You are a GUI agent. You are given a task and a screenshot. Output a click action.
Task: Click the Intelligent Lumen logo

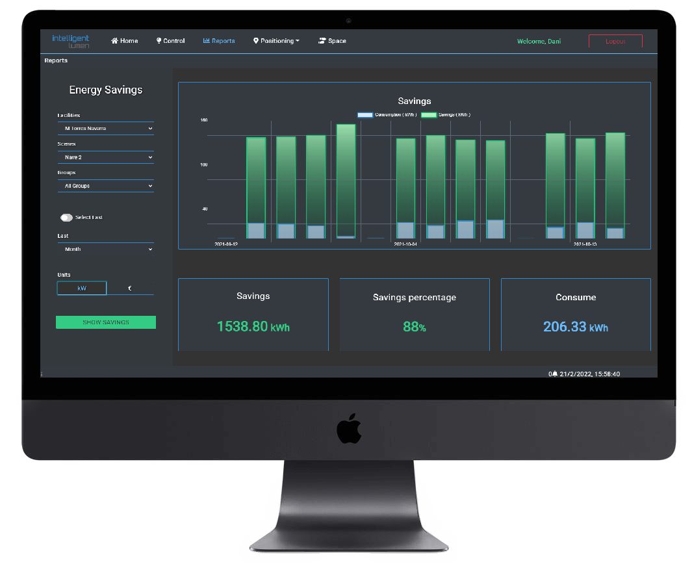coord(71,41)
